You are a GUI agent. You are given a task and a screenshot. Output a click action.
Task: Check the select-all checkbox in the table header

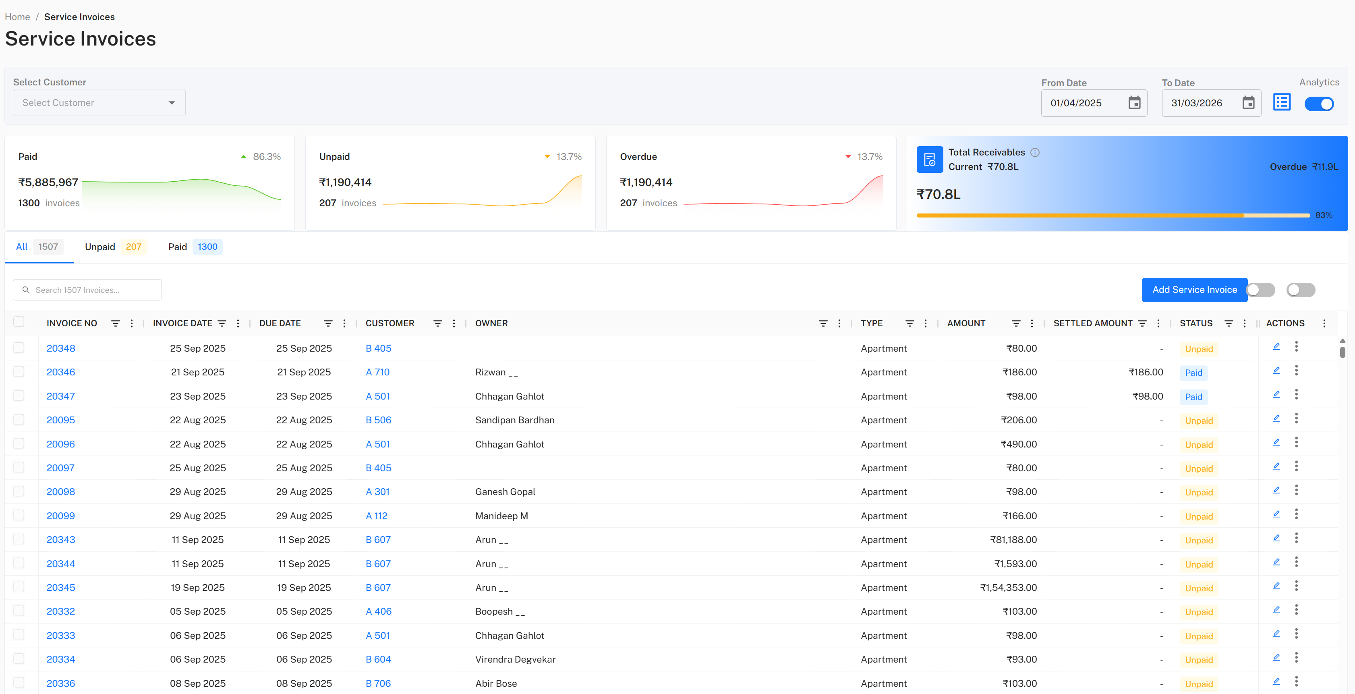(19, 321)
